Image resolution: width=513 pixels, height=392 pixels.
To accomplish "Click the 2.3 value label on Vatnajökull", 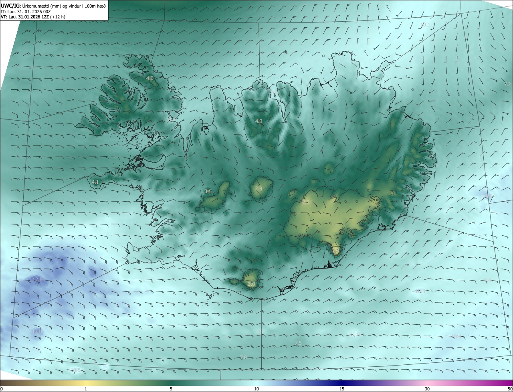I will [x=306, y=202].
